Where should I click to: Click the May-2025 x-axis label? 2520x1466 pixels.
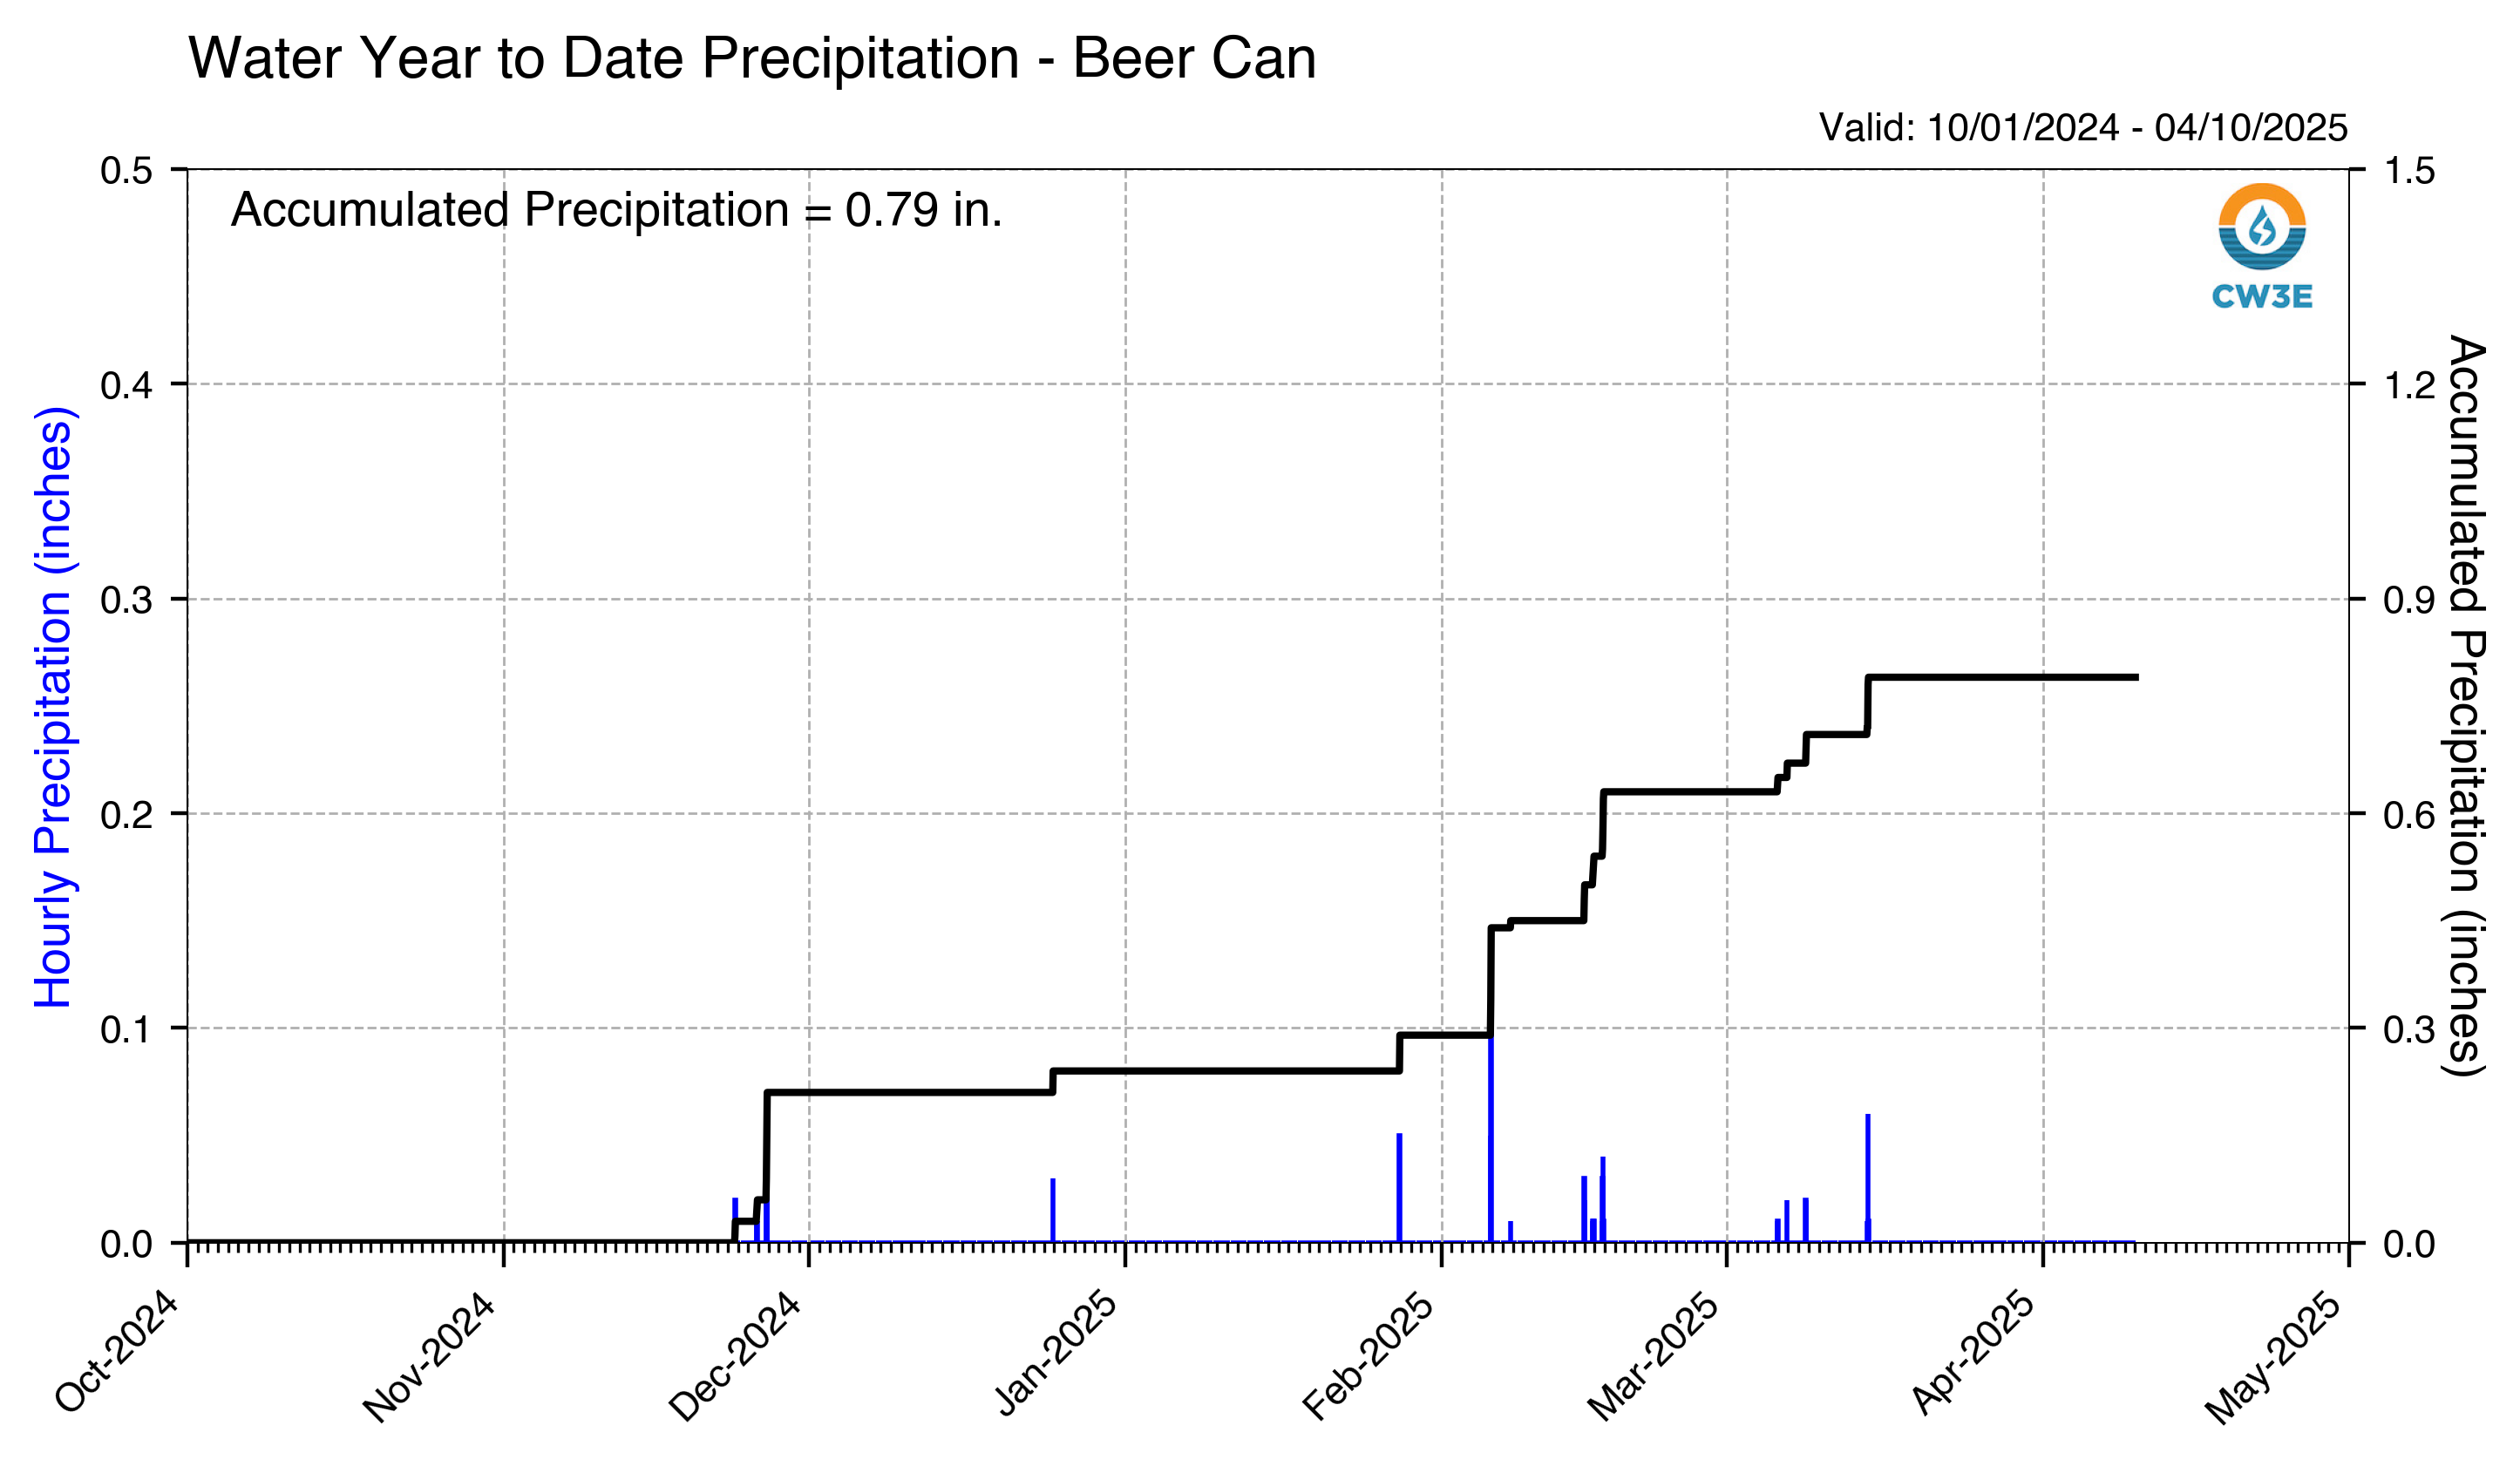2275,1356
